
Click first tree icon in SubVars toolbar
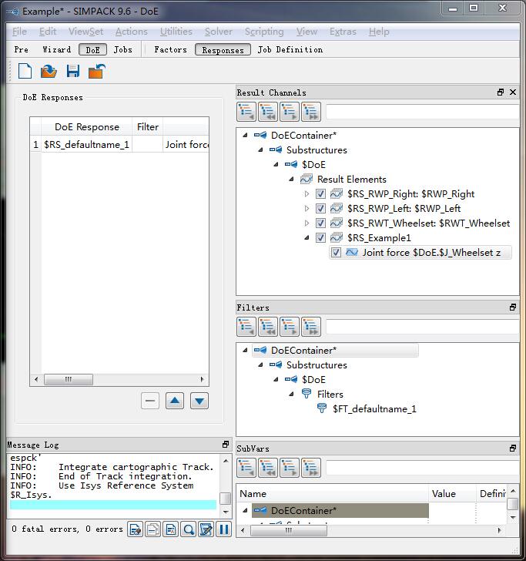[x=246, y=468]
